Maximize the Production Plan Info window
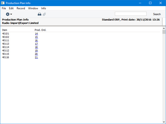This screenshot has width=166, height=124. pyautogui.click(x=150, y=3)
